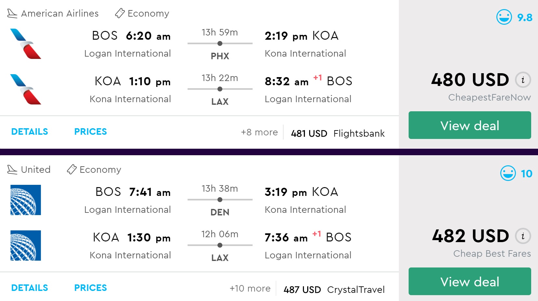Screen dimensions: 538x301
Task: Click the info icon beside 480 USD
Action: point(523,80)
